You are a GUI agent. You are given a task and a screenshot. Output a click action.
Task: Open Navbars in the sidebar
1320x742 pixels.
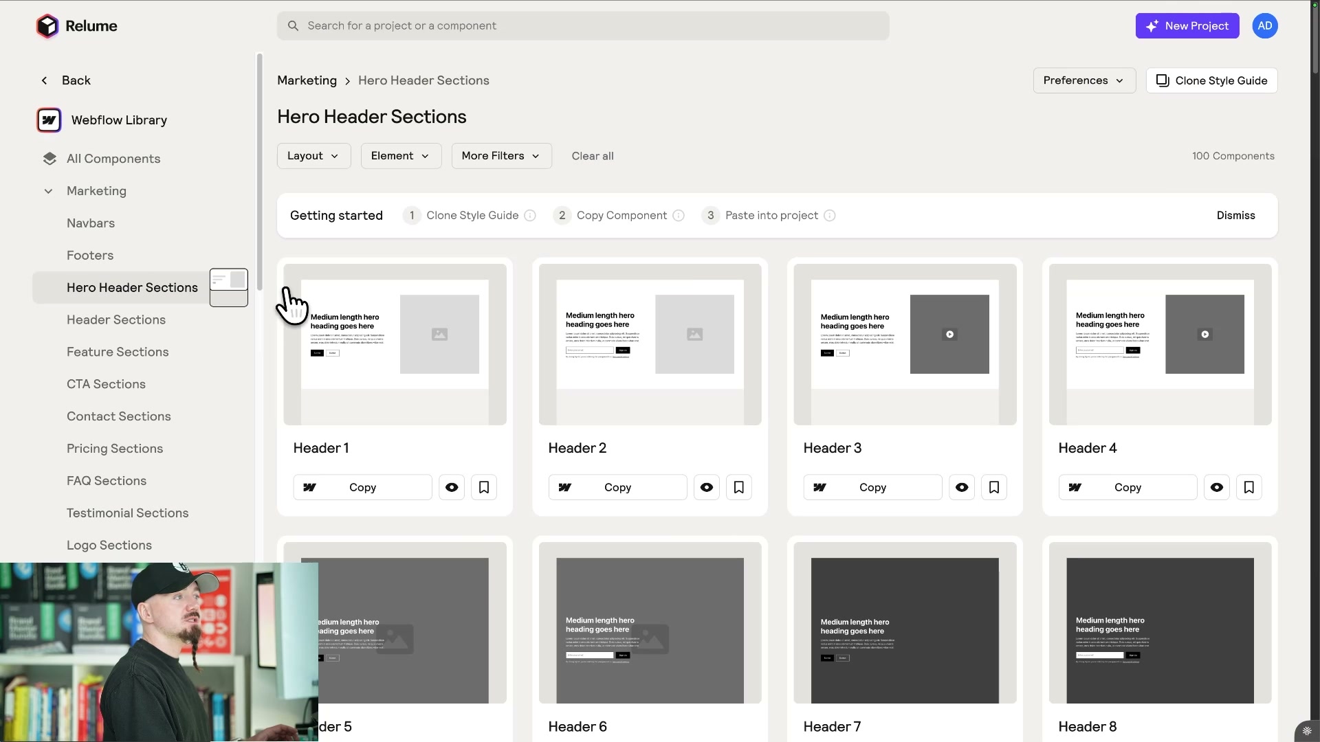tap(91, 223)
